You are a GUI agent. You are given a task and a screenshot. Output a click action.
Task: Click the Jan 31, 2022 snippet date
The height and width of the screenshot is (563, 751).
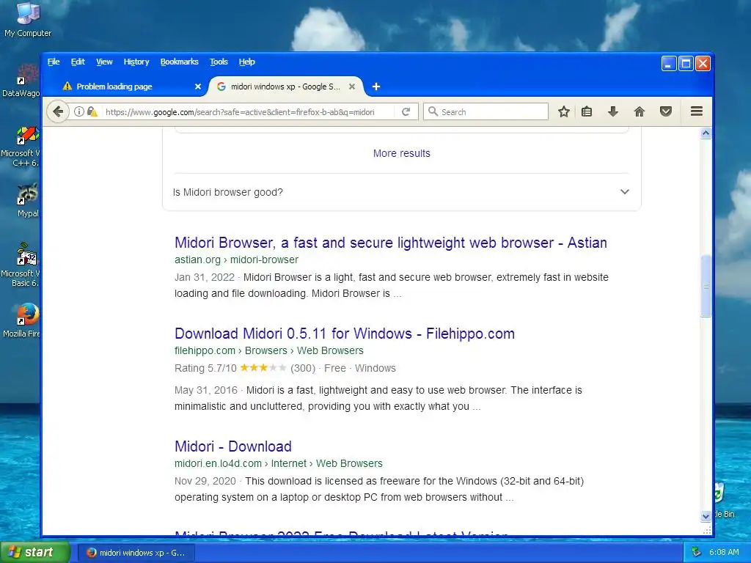[205, 277]
